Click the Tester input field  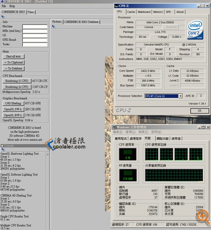coord(35,44)
